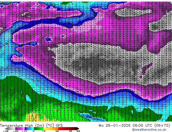Click the -28 legend label
This screenshot has width=172, height=132.
(5, 131)
